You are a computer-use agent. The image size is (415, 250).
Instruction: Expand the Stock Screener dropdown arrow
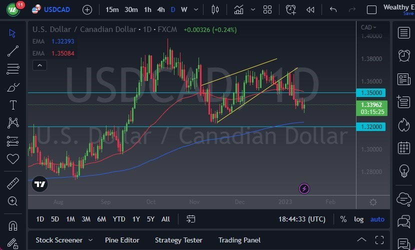pos(90,240)
